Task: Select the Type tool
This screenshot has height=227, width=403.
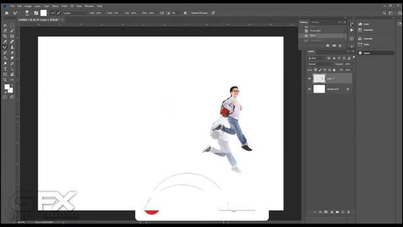Action: 5,69
